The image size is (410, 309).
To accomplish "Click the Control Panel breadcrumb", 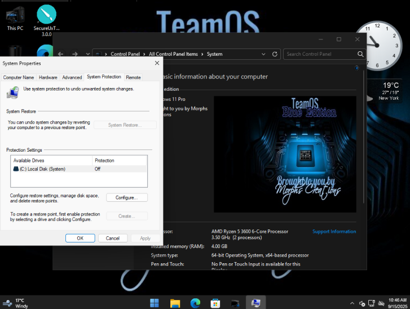I will tap(125, 54).
